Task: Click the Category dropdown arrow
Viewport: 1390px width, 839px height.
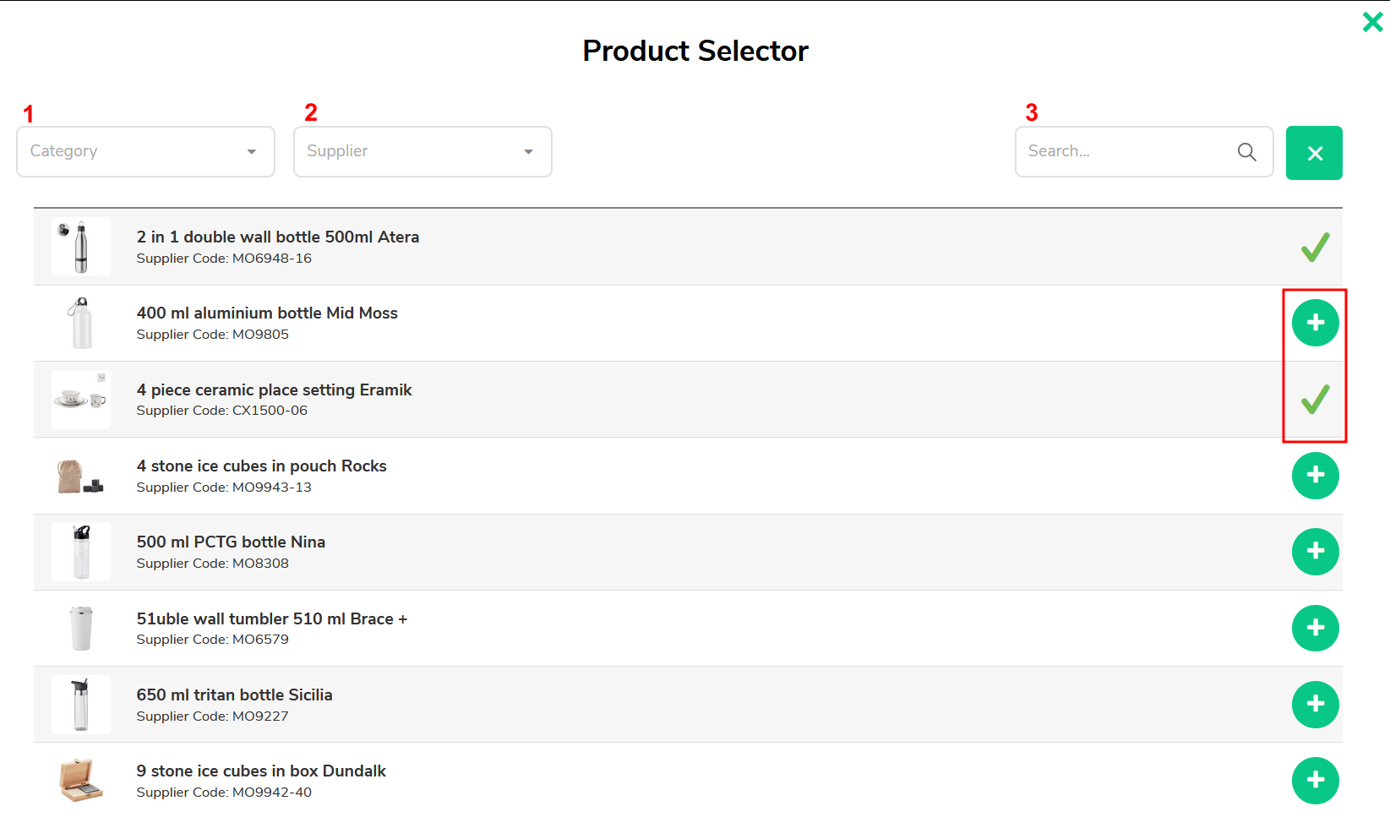Action: tap(251, 152)
